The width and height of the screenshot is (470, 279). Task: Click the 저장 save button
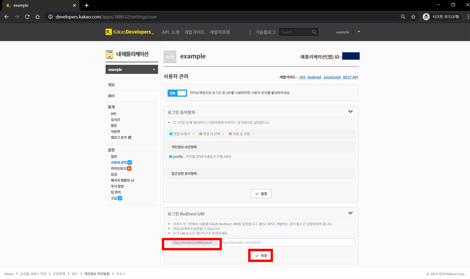[261, 256]
